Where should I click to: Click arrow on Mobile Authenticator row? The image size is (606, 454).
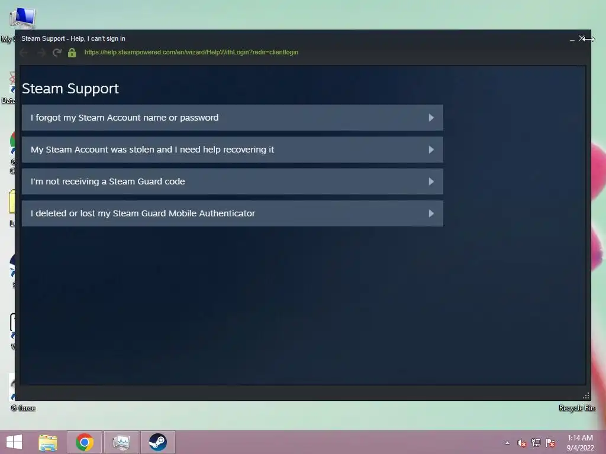[431, 213]
